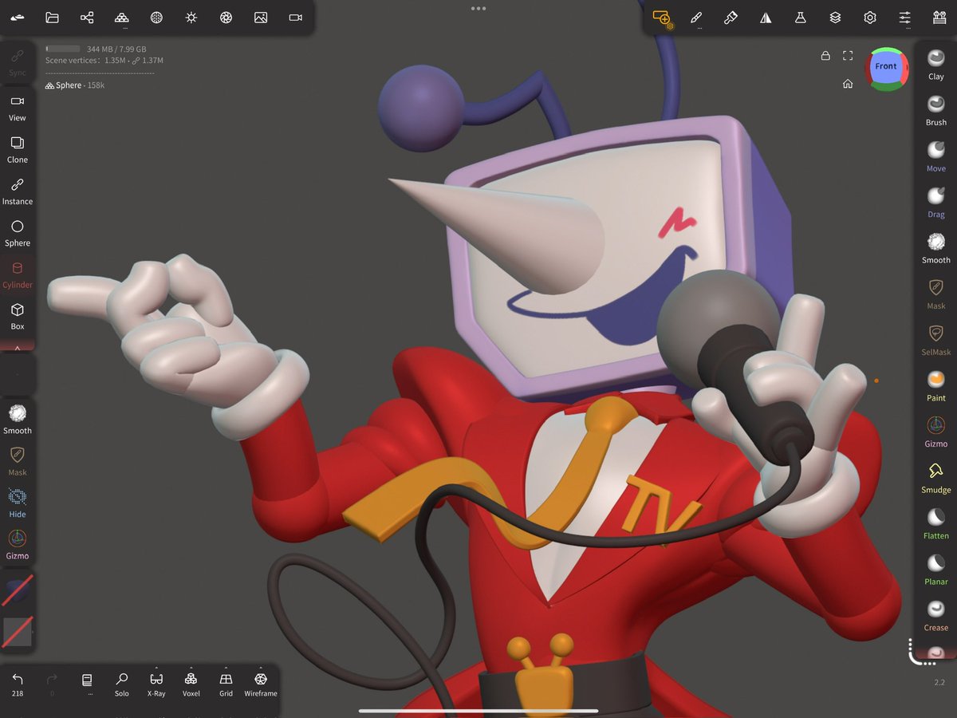This screenshot has height=718, width=957.
Task: Open the Post Process aperture menu
Action: click(x=226, y=18)
